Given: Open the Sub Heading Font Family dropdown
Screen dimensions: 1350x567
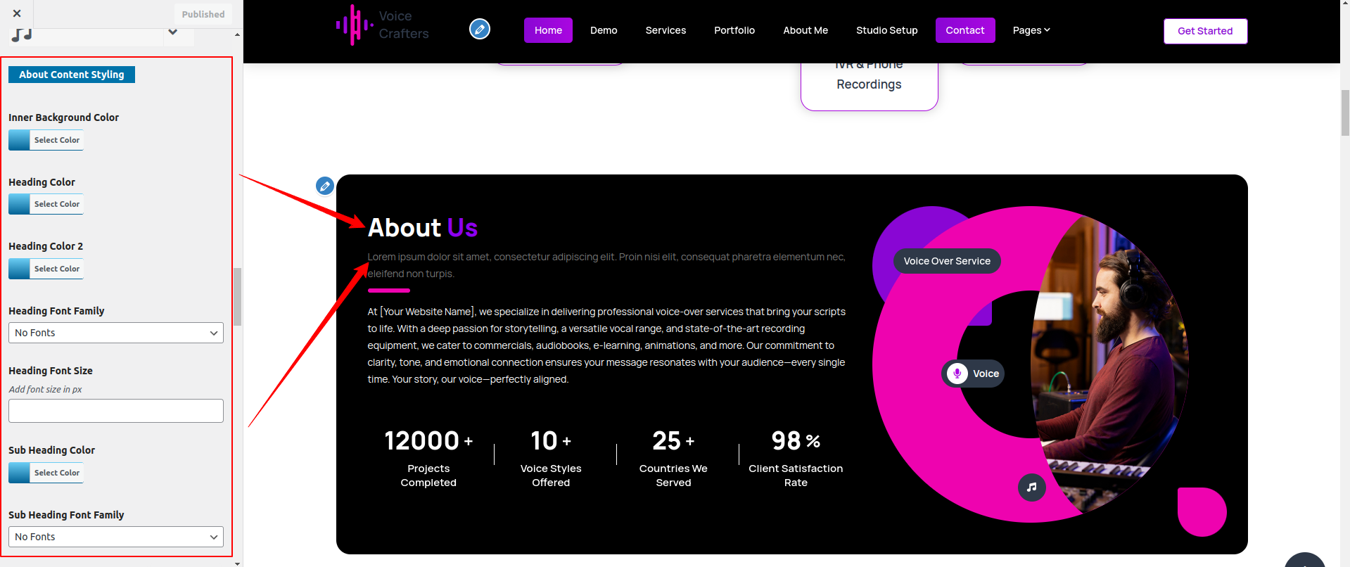Looking at the screenshot, I should [116, 537].
